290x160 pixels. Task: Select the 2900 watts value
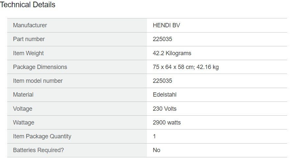[167, 123]
